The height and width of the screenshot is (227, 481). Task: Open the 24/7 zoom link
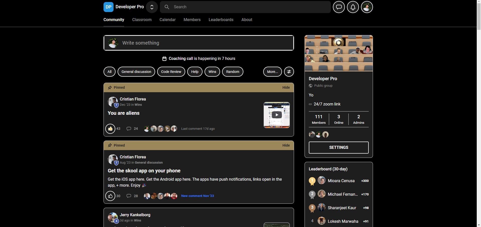[327, 104]
